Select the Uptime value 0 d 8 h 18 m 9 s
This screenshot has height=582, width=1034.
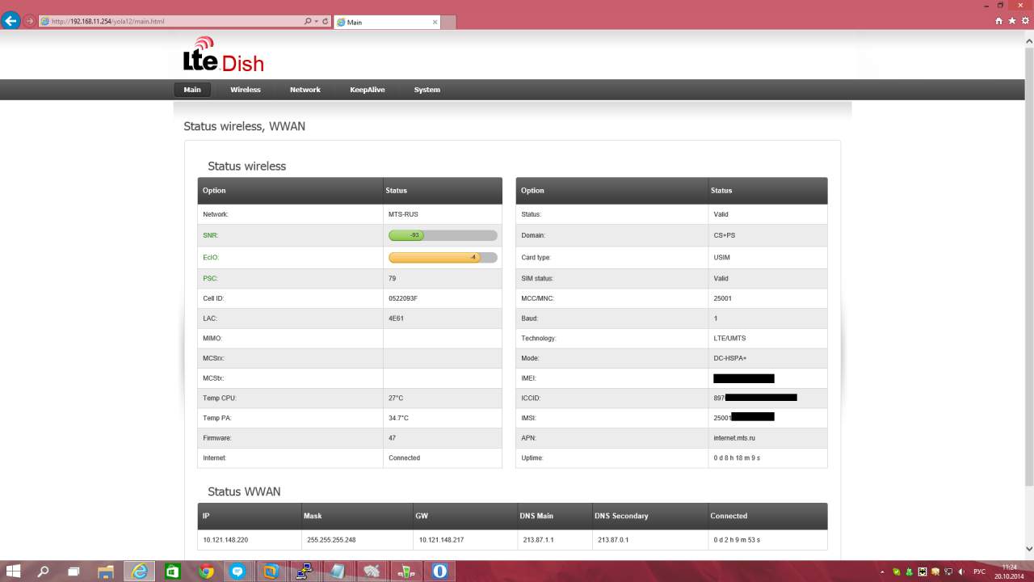[x=737, y=458]
